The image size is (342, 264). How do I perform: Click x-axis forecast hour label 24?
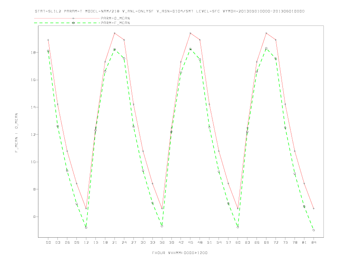pos(124,242)
